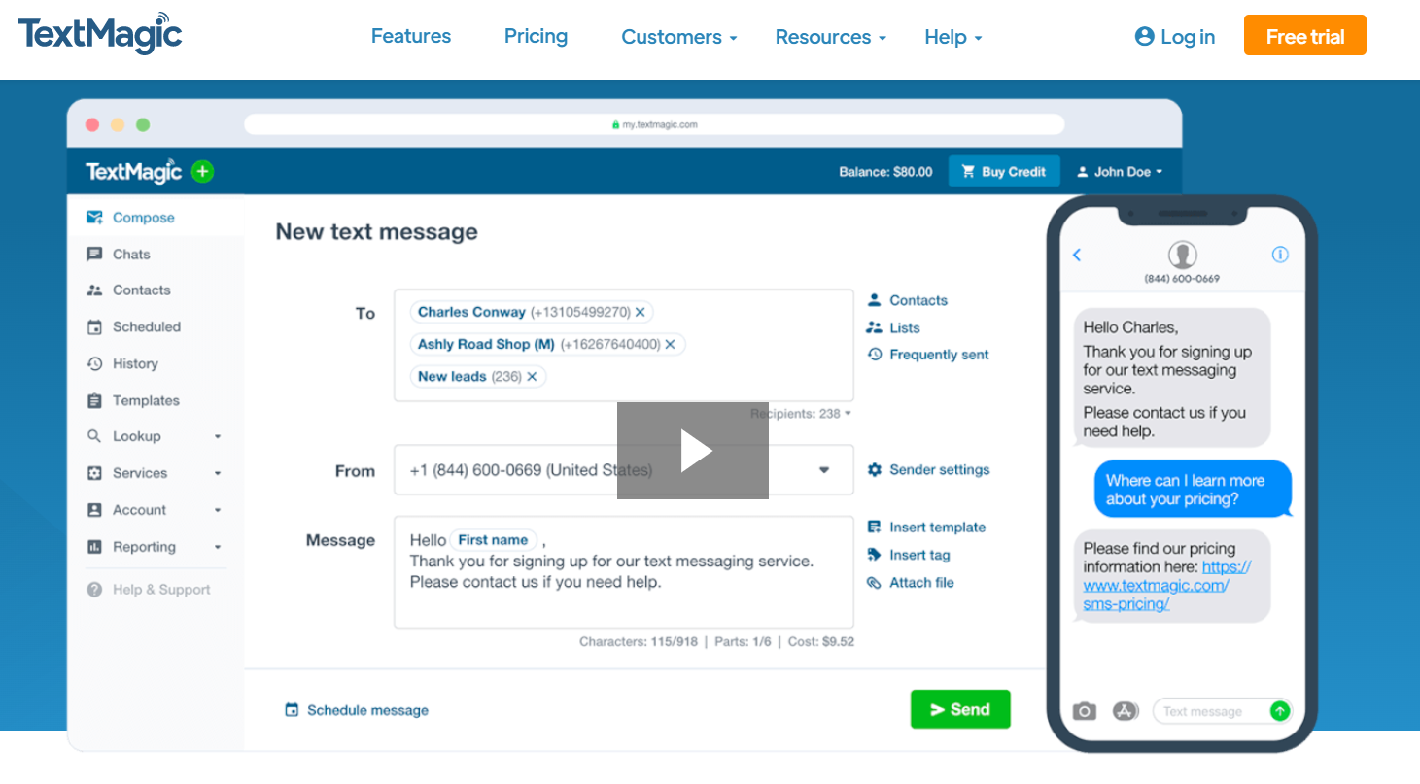Remove the Charles Conway recipient chip

tap(640, 312)
